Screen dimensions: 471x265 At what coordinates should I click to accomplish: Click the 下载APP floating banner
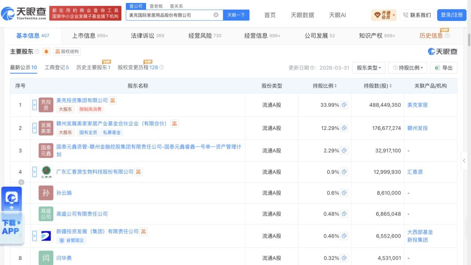tap(12, 215)
